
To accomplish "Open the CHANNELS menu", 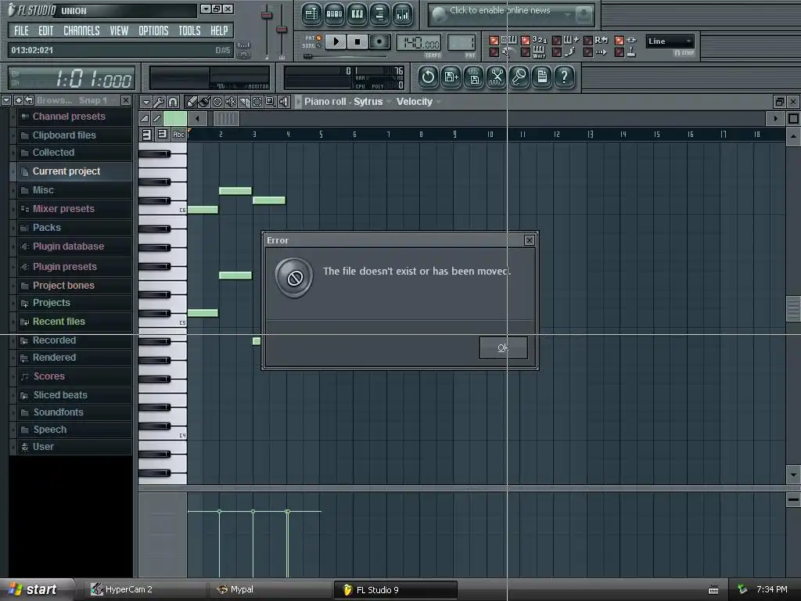I will (81, 31).
